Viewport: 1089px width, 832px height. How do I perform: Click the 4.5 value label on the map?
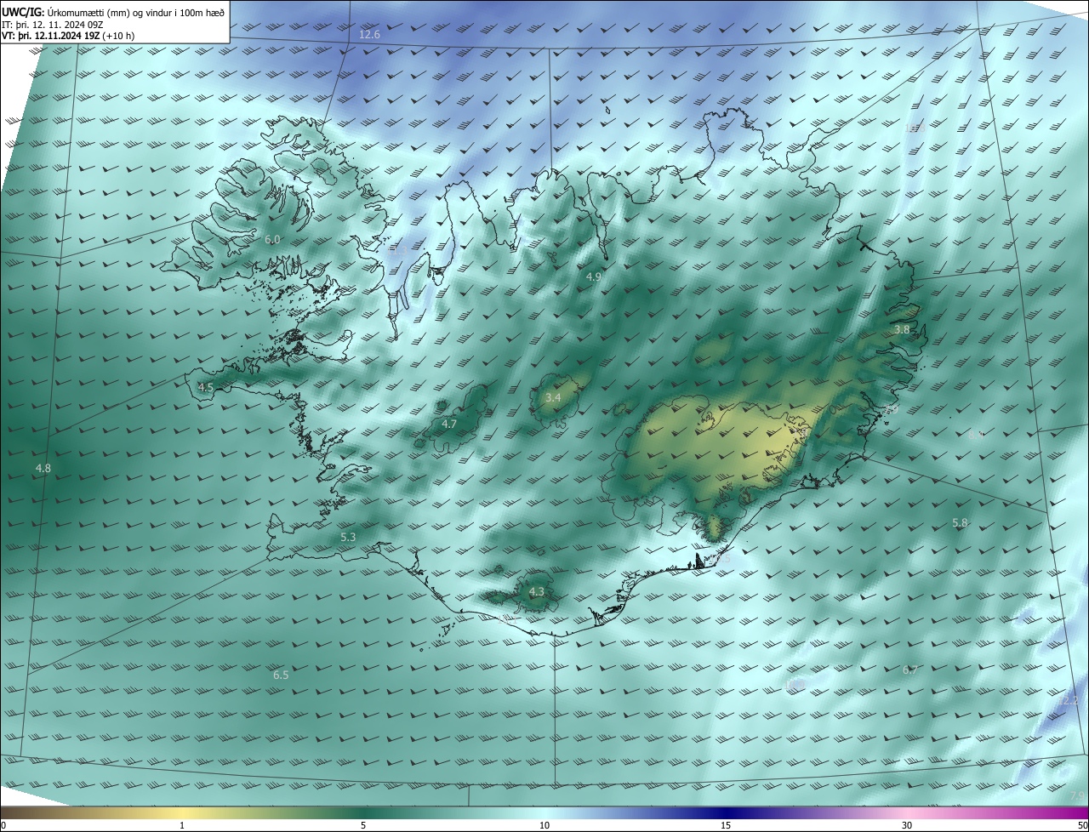(206, 388)
